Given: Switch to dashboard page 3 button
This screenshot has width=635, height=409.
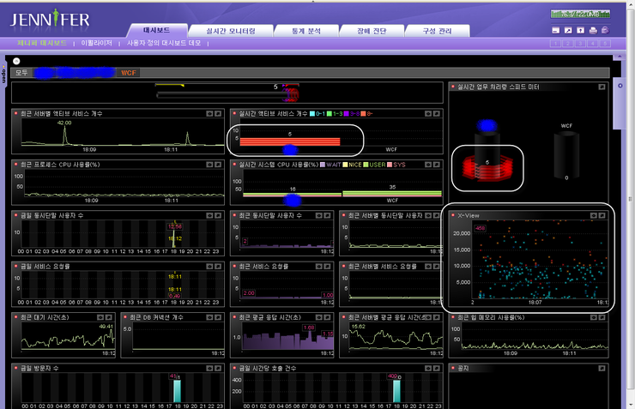Looking at the screenshot, I should point(580,43).
